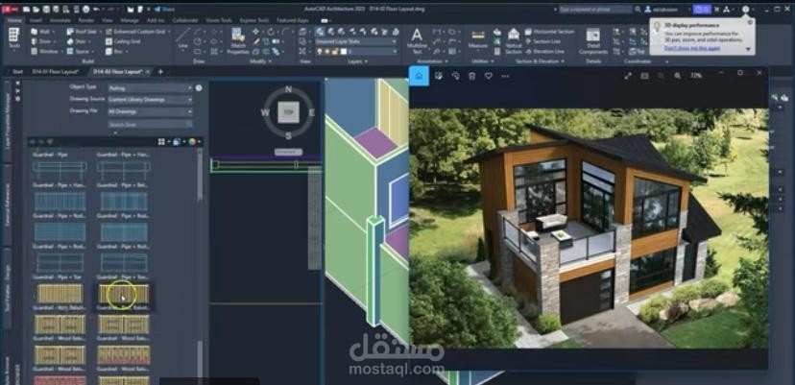
Task: Click the 'Don't show me this again' link
Action: tap(692, 48)
